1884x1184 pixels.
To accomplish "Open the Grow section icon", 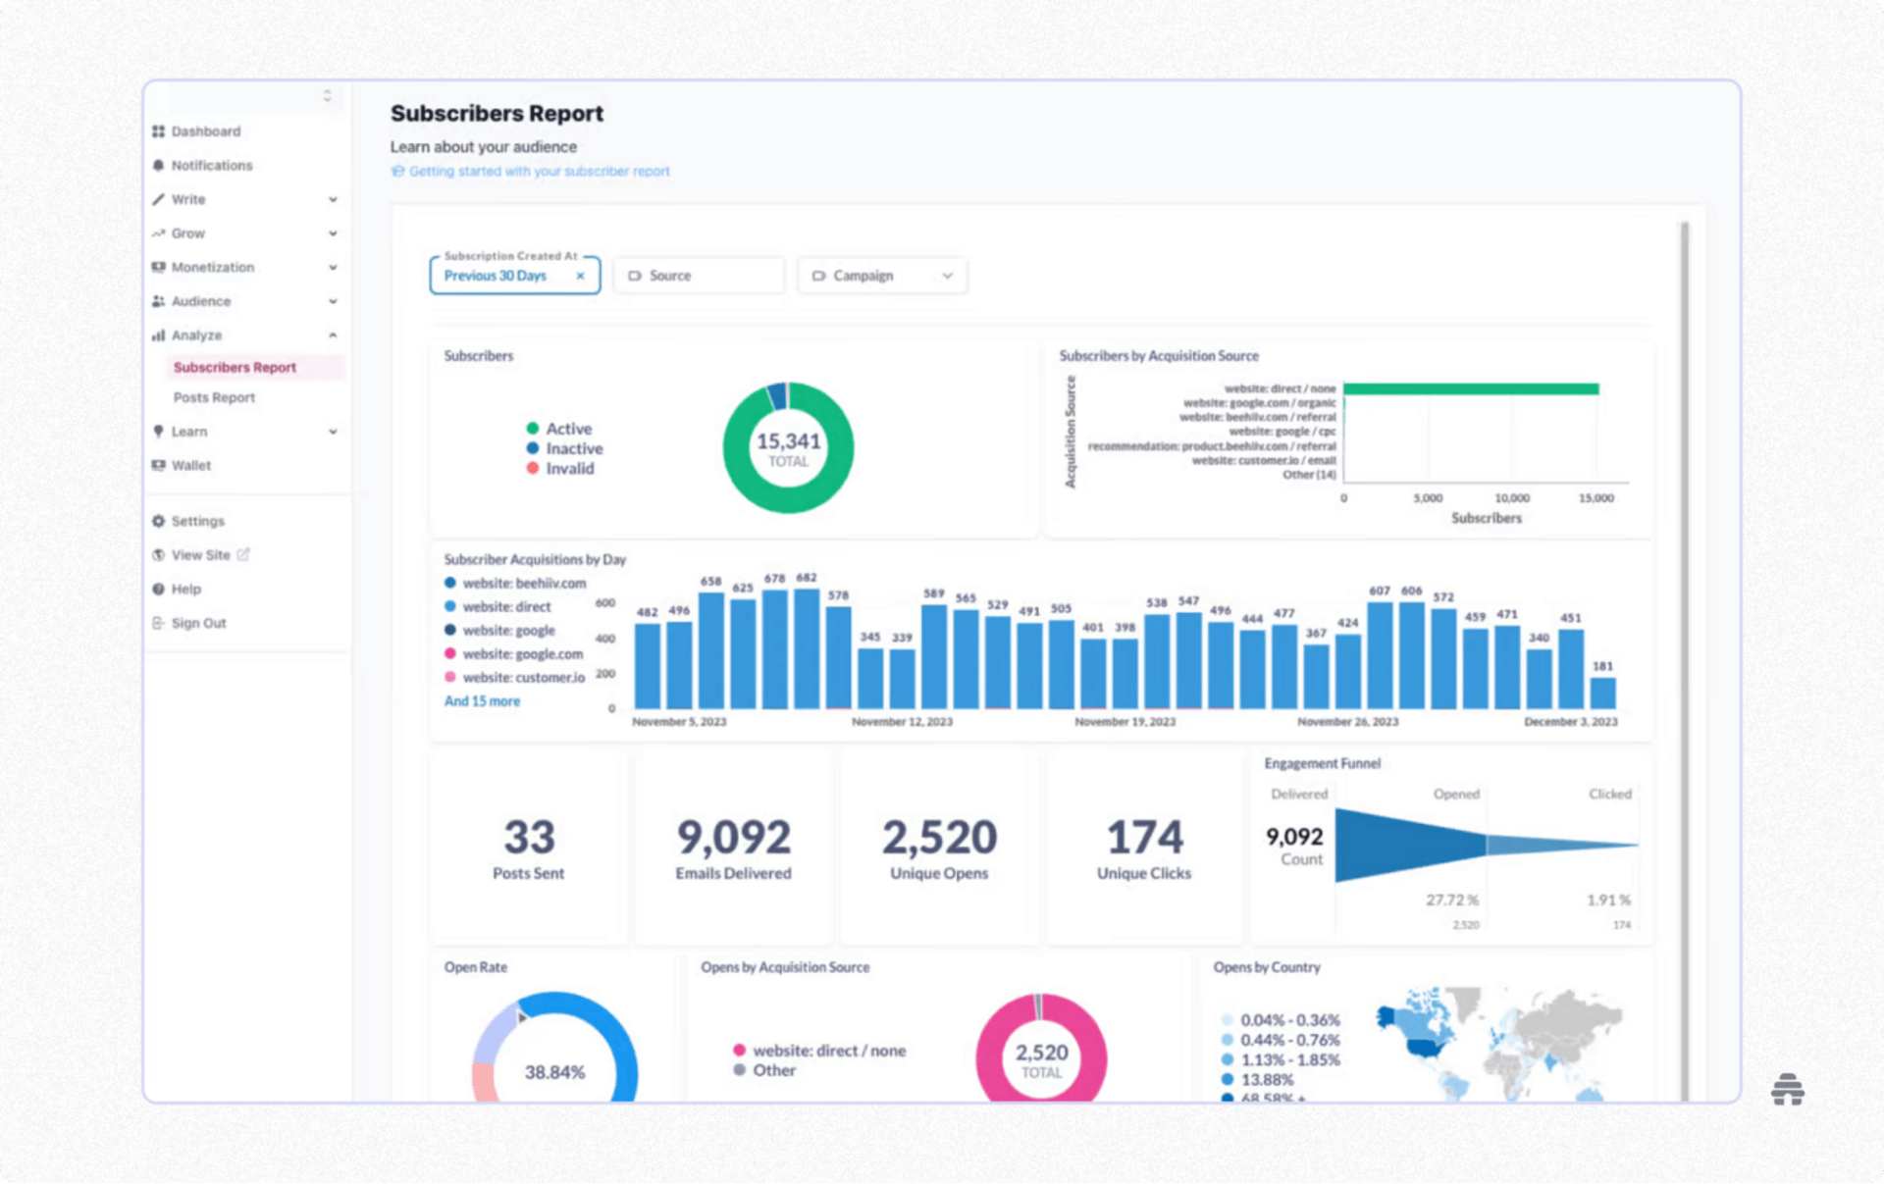I will coord(159,232).
